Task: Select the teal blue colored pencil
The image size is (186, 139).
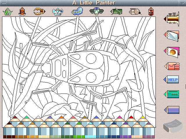Action: tap(102, 130)
